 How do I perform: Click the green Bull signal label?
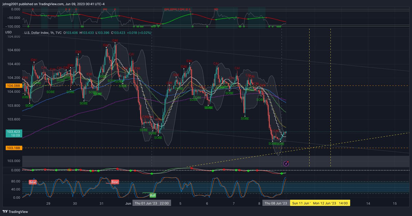click(153, 195)
